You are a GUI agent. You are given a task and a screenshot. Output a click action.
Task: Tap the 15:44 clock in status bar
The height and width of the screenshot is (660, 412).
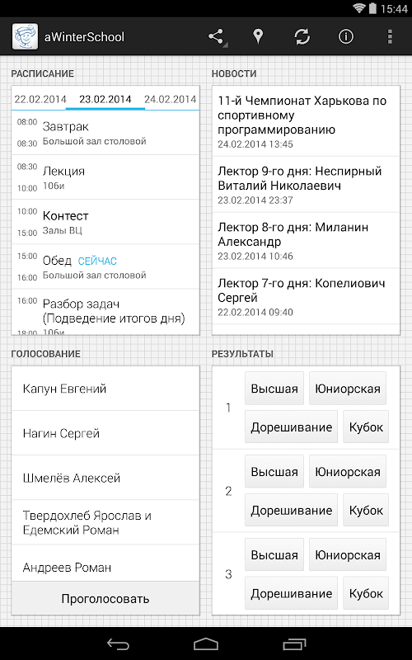pos(394,9)
